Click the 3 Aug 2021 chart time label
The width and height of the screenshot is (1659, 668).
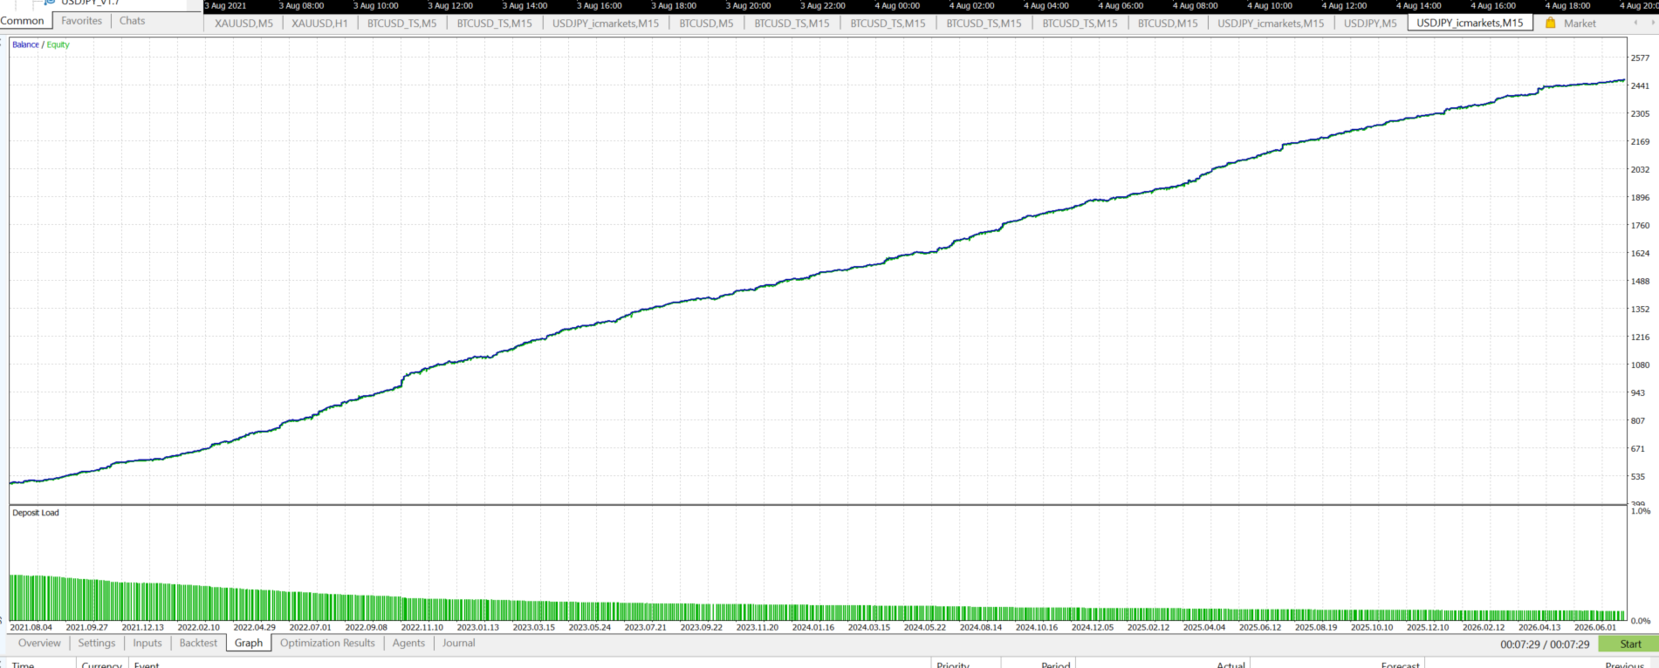[x=225, y=6]
